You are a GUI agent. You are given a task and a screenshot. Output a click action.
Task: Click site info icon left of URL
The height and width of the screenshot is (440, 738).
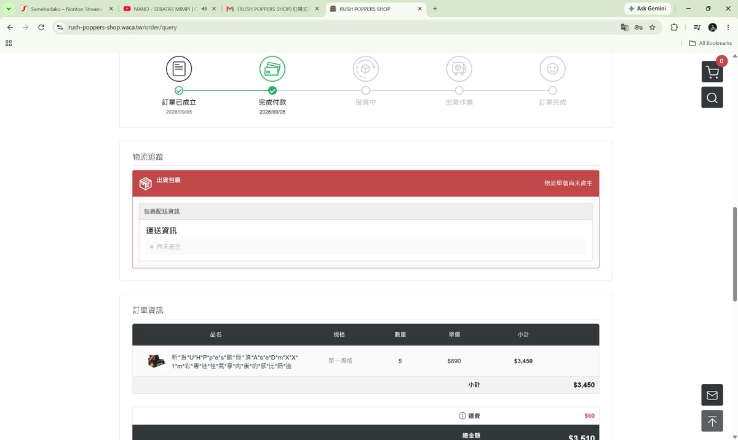60,27
